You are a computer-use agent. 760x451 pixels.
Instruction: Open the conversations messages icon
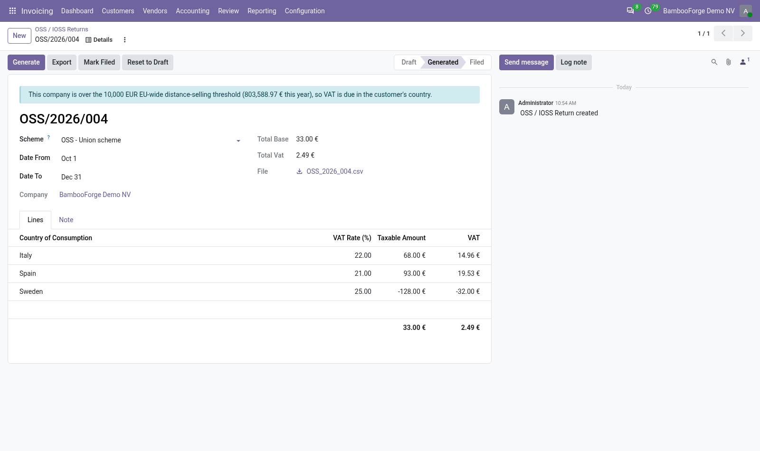tap(630, 11)
